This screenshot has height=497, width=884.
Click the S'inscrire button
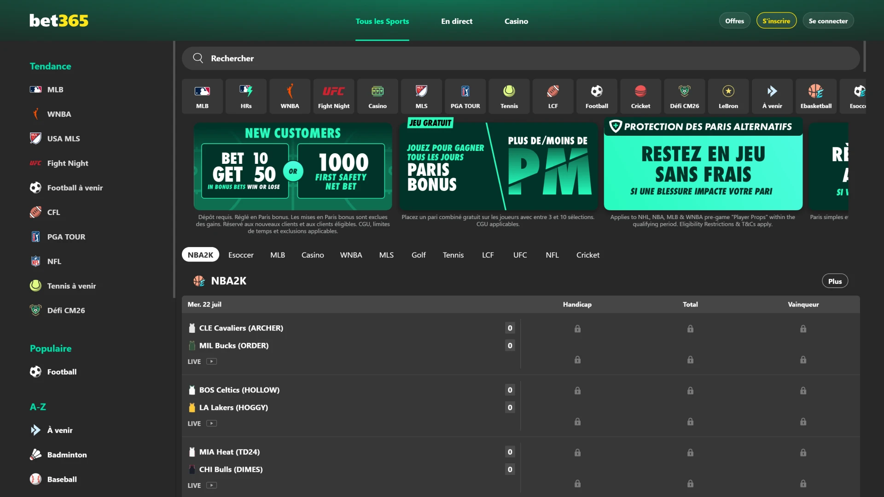coord(776,21)
